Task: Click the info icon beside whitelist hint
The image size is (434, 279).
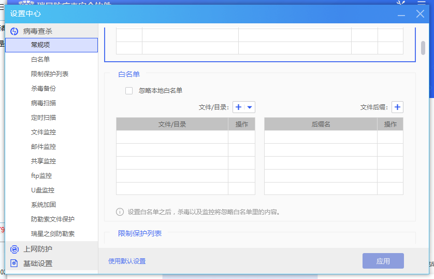Action: [120, 212]
